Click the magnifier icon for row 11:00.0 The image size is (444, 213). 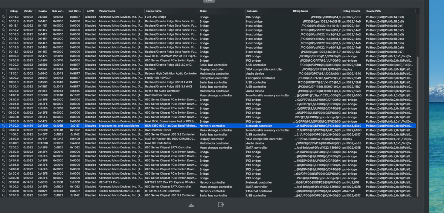4,134
